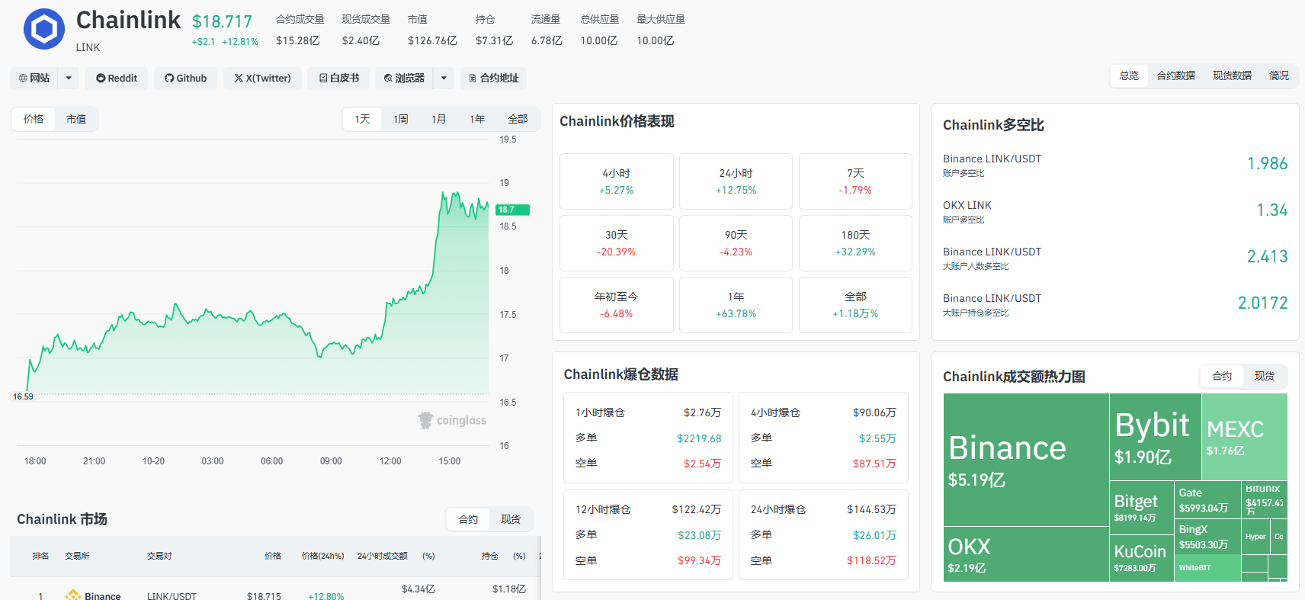This screenshot has height=600, width=1305.
Task: Click the 年初至今 performance card
Action: 617,305
